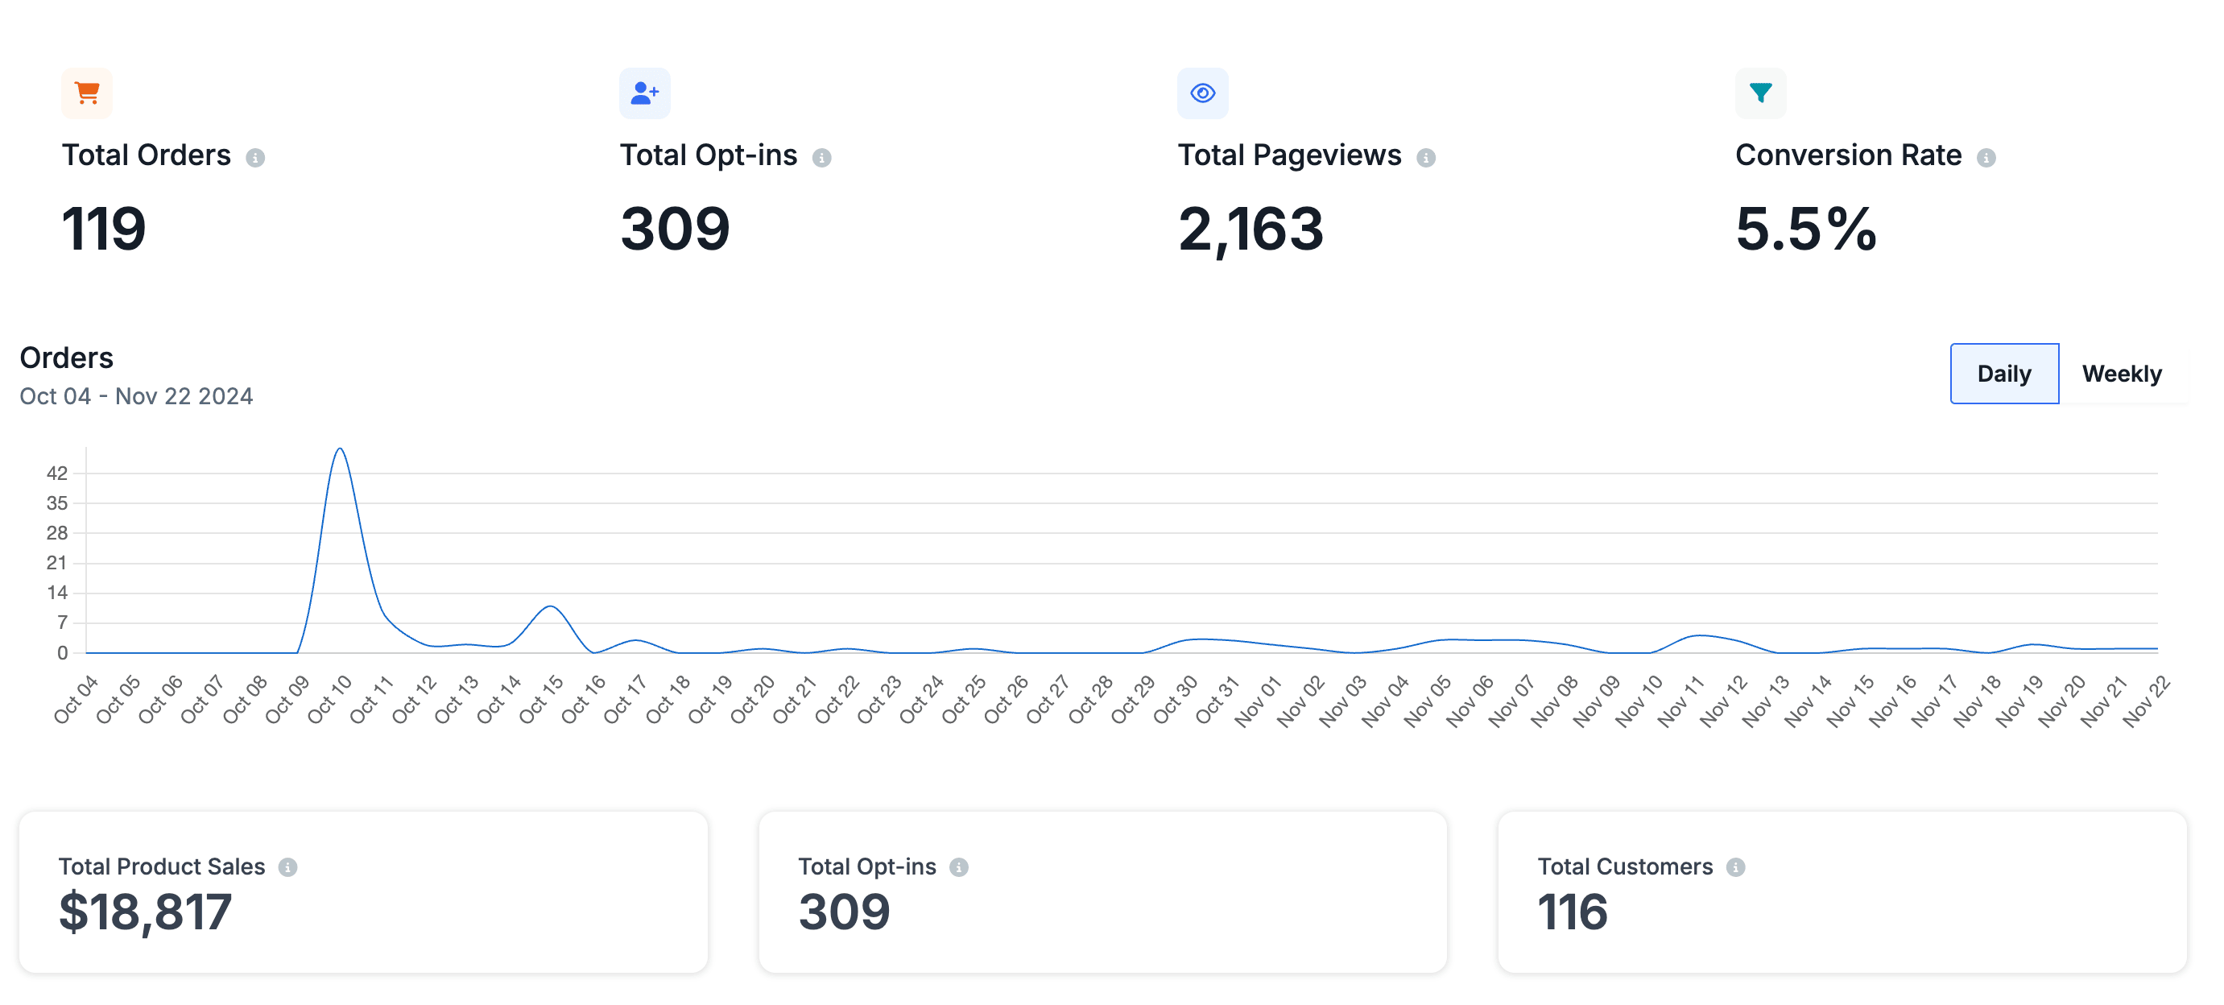Viewport: 2224px width, 1005px height.
Task: Switch chart to Weekly view
Action: 2121,374
